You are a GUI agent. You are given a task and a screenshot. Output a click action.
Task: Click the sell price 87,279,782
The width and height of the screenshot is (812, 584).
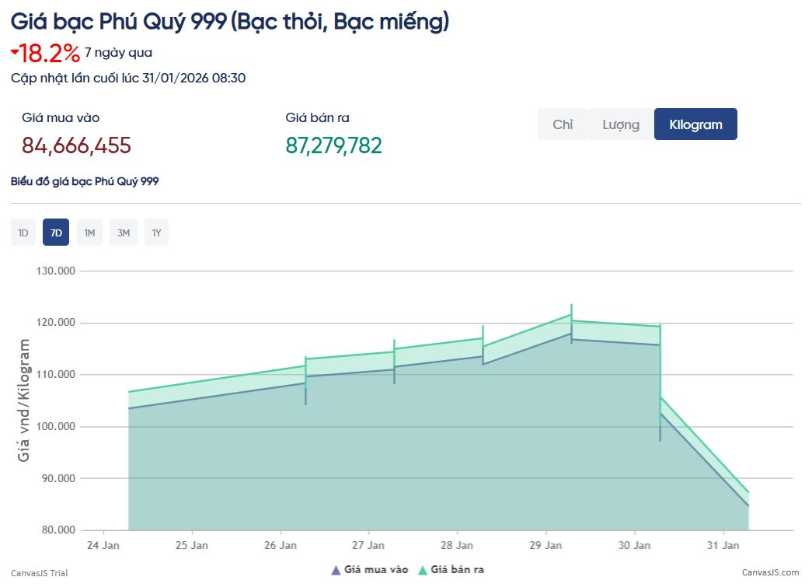click(333, 145)
